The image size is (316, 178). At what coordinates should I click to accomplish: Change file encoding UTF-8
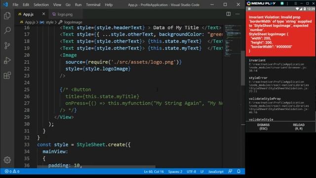[191, 172]
